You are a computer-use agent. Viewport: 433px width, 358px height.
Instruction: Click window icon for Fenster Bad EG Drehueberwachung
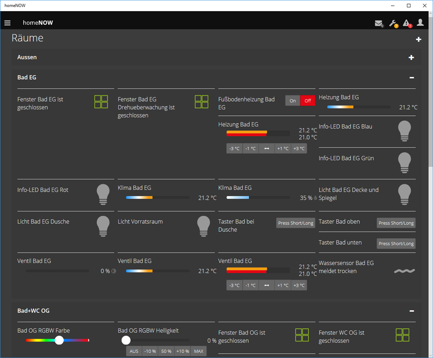point(201,102)
